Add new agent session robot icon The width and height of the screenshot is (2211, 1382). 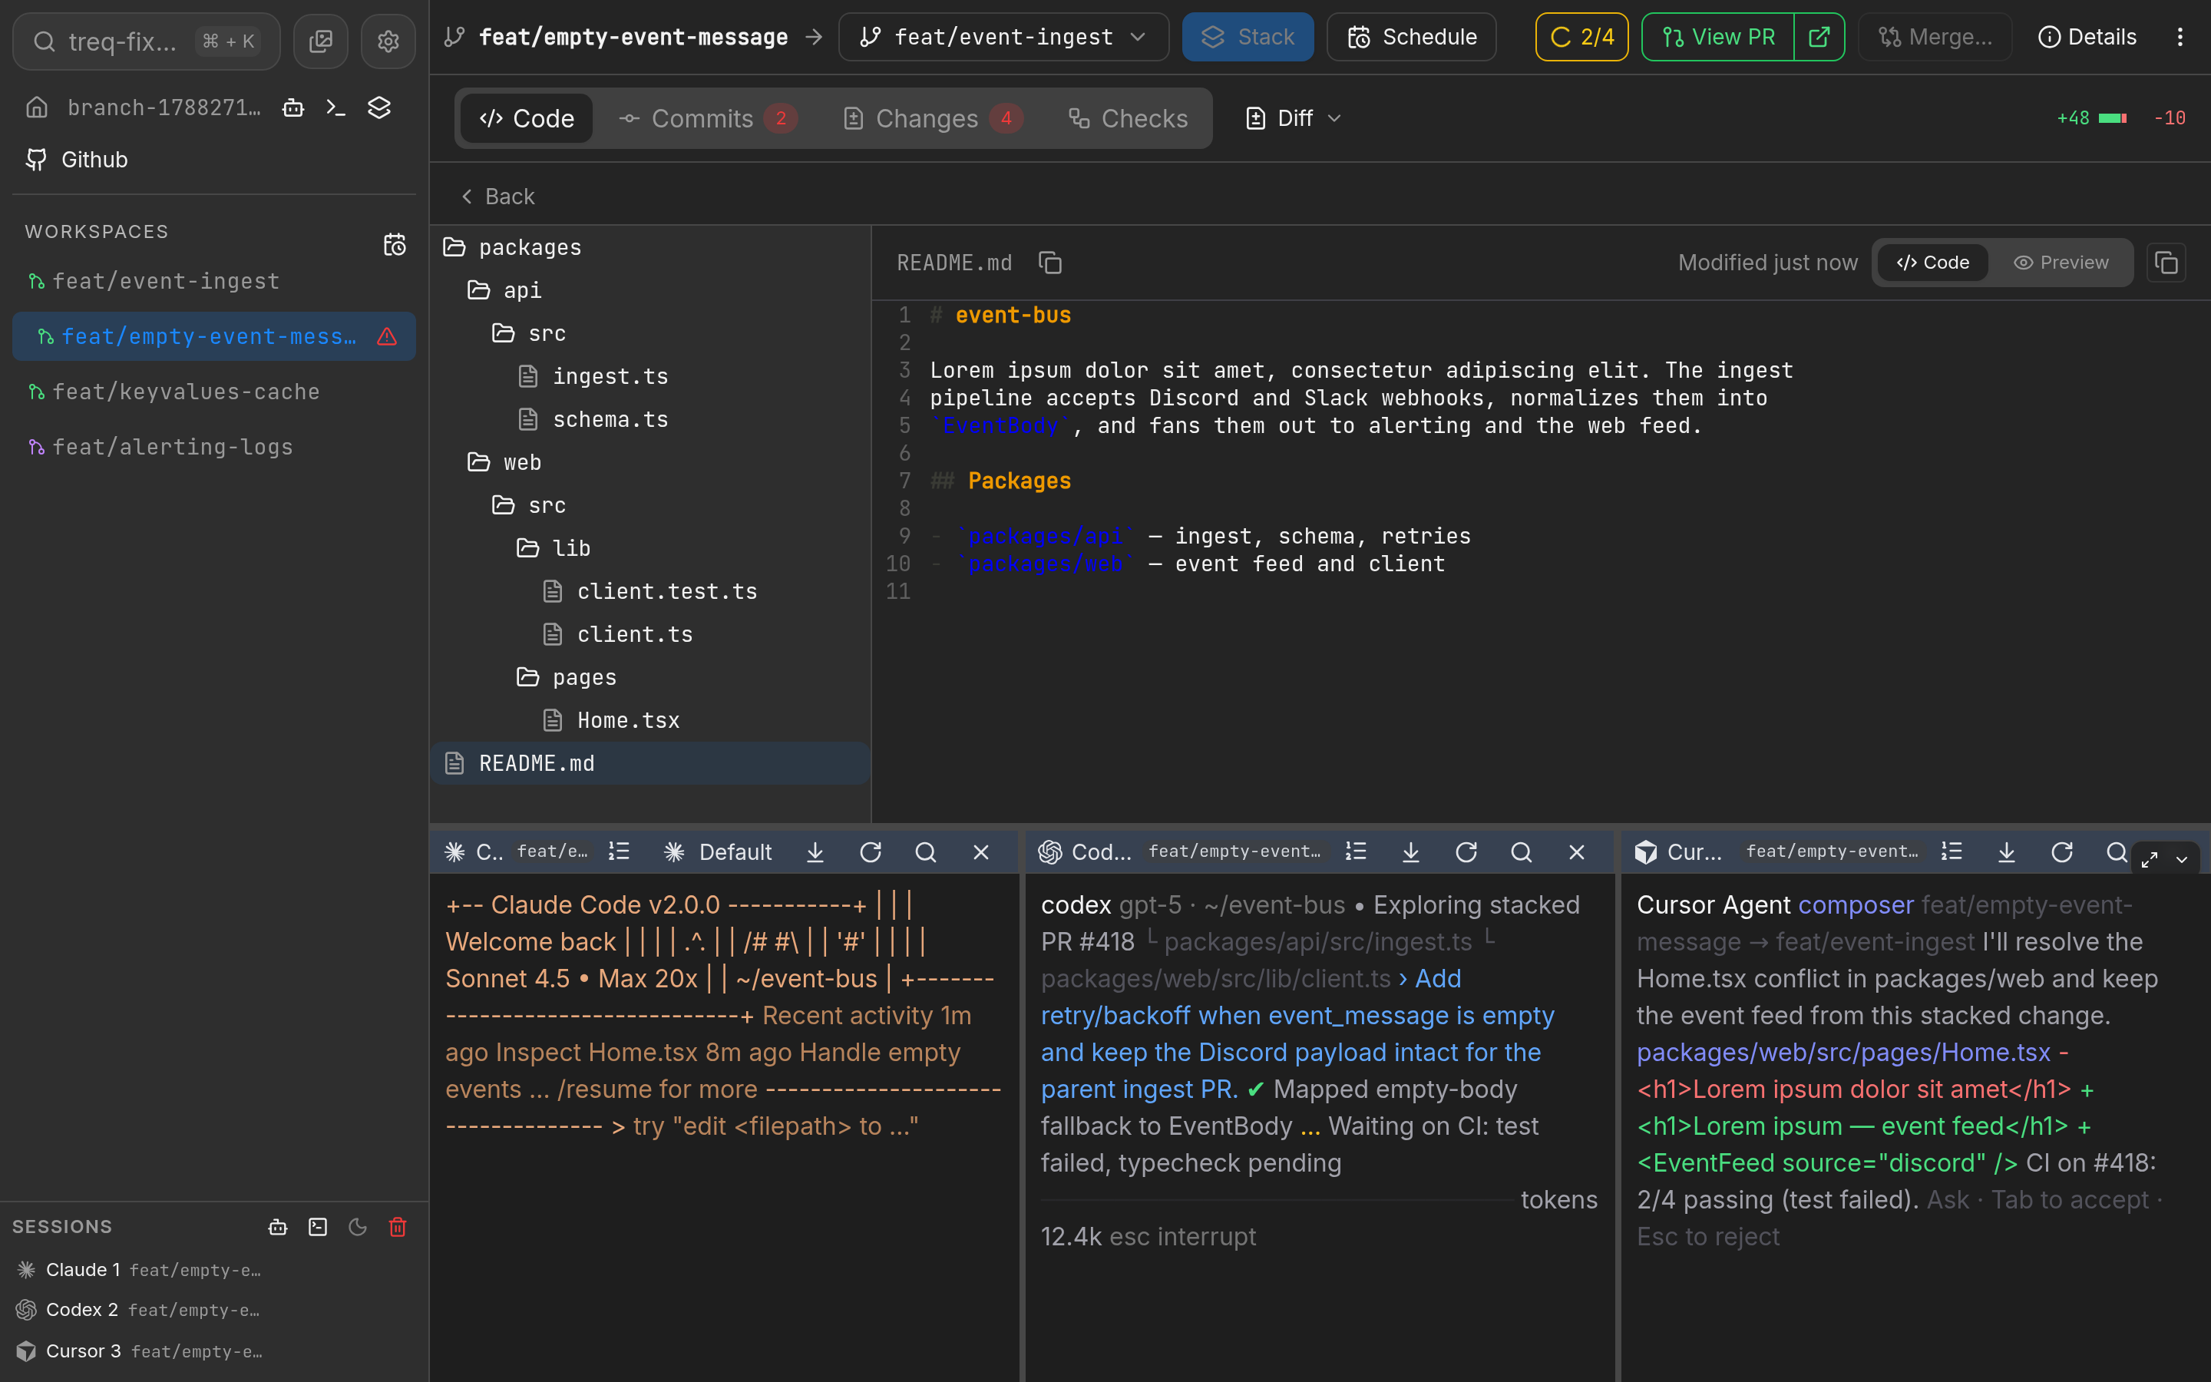click(278, 1227)
